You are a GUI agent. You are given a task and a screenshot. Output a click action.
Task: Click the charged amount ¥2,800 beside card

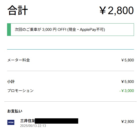[x=128, y=122]
